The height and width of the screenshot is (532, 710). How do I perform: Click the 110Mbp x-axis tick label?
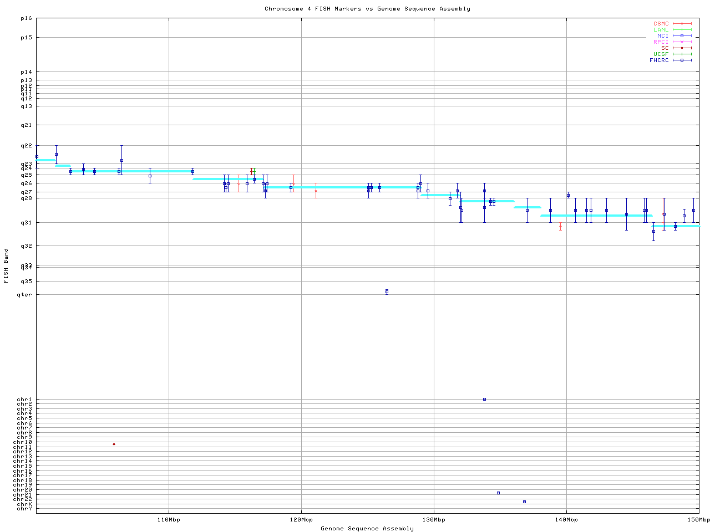click(x=169, y=520)
